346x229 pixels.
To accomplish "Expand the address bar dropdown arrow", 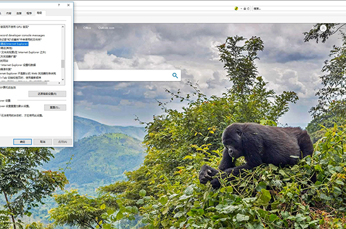I will tap(241, 9).
